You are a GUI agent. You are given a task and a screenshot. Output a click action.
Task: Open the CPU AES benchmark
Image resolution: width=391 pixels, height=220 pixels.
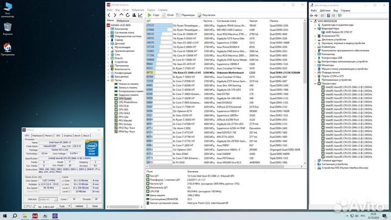click(123, 110)
